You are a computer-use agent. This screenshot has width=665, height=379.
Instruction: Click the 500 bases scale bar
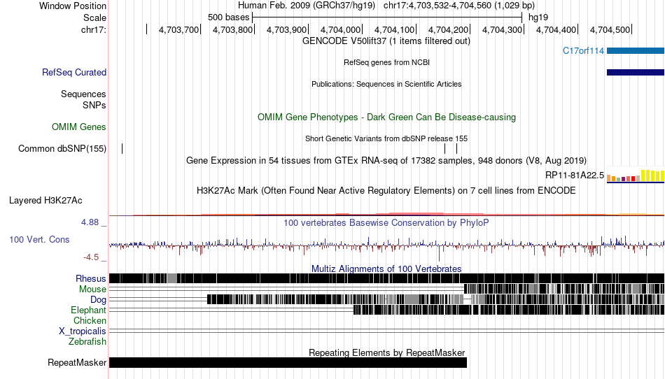(387, 17)
